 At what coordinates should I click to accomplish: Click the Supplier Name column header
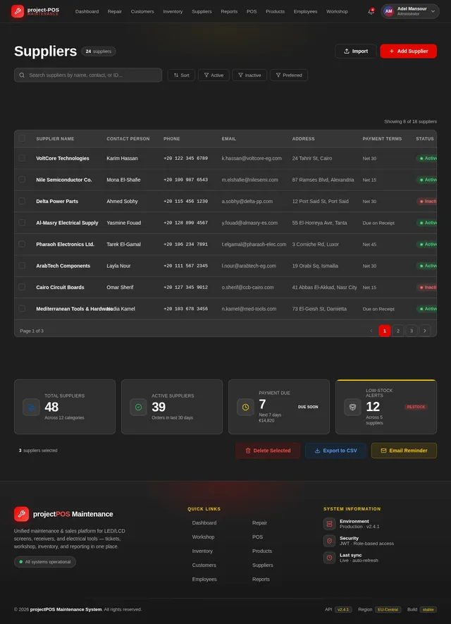[x=55, y=138]
